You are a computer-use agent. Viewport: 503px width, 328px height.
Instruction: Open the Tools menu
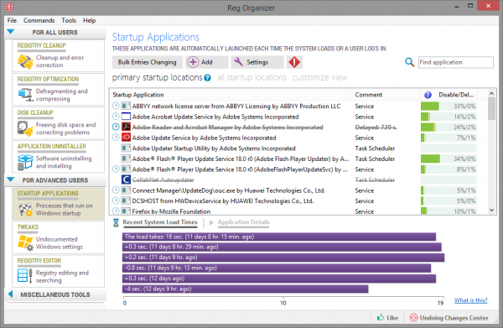pos(69,20)
